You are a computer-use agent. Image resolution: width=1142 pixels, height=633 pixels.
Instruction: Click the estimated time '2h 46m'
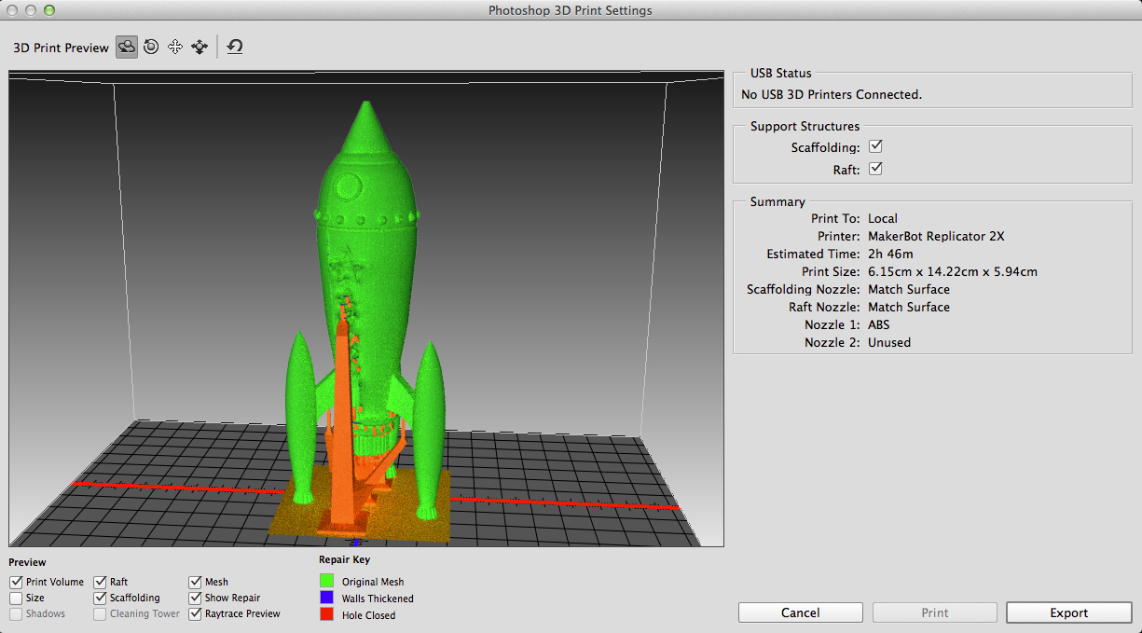coord(890,254)
